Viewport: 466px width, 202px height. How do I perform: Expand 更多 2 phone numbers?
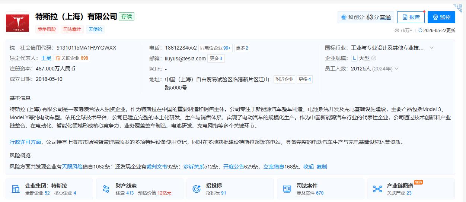[x=242, y=48]
